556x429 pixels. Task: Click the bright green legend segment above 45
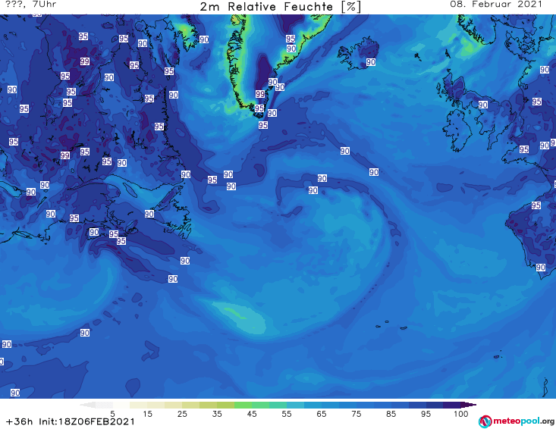pyautogui.click(x=243, y=405)
